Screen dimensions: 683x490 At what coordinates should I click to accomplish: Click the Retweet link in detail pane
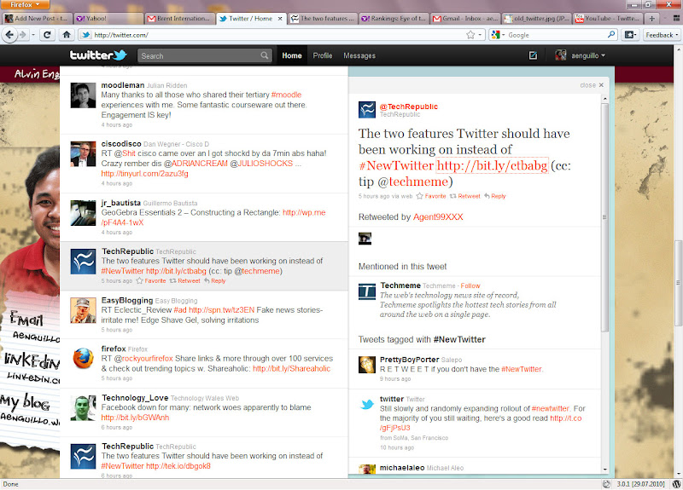464,196
